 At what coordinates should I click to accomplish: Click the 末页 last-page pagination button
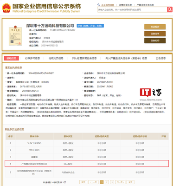tap(130, 182)
